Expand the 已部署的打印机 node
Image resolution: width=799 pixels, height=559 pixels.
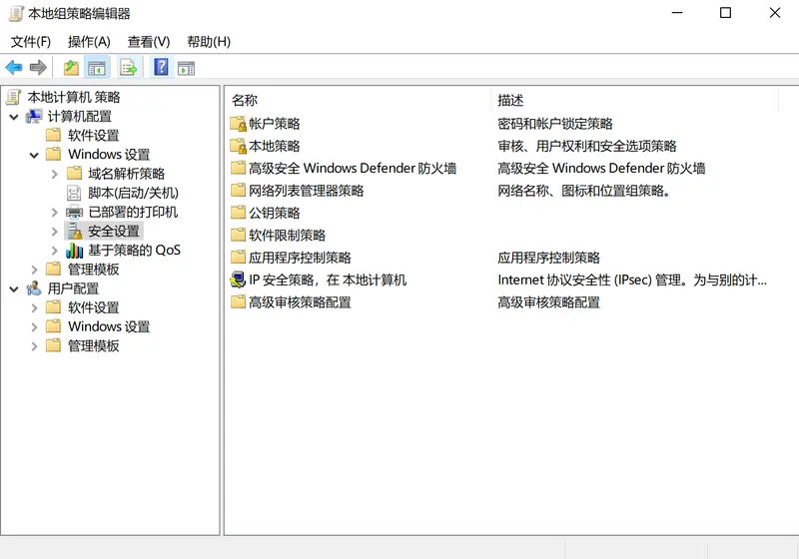tap(55, 212)
